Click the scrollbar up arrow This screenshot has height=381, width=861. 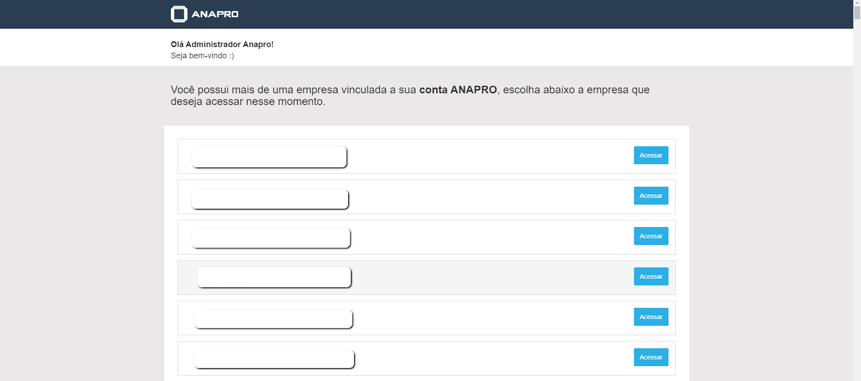pos(857,3)
